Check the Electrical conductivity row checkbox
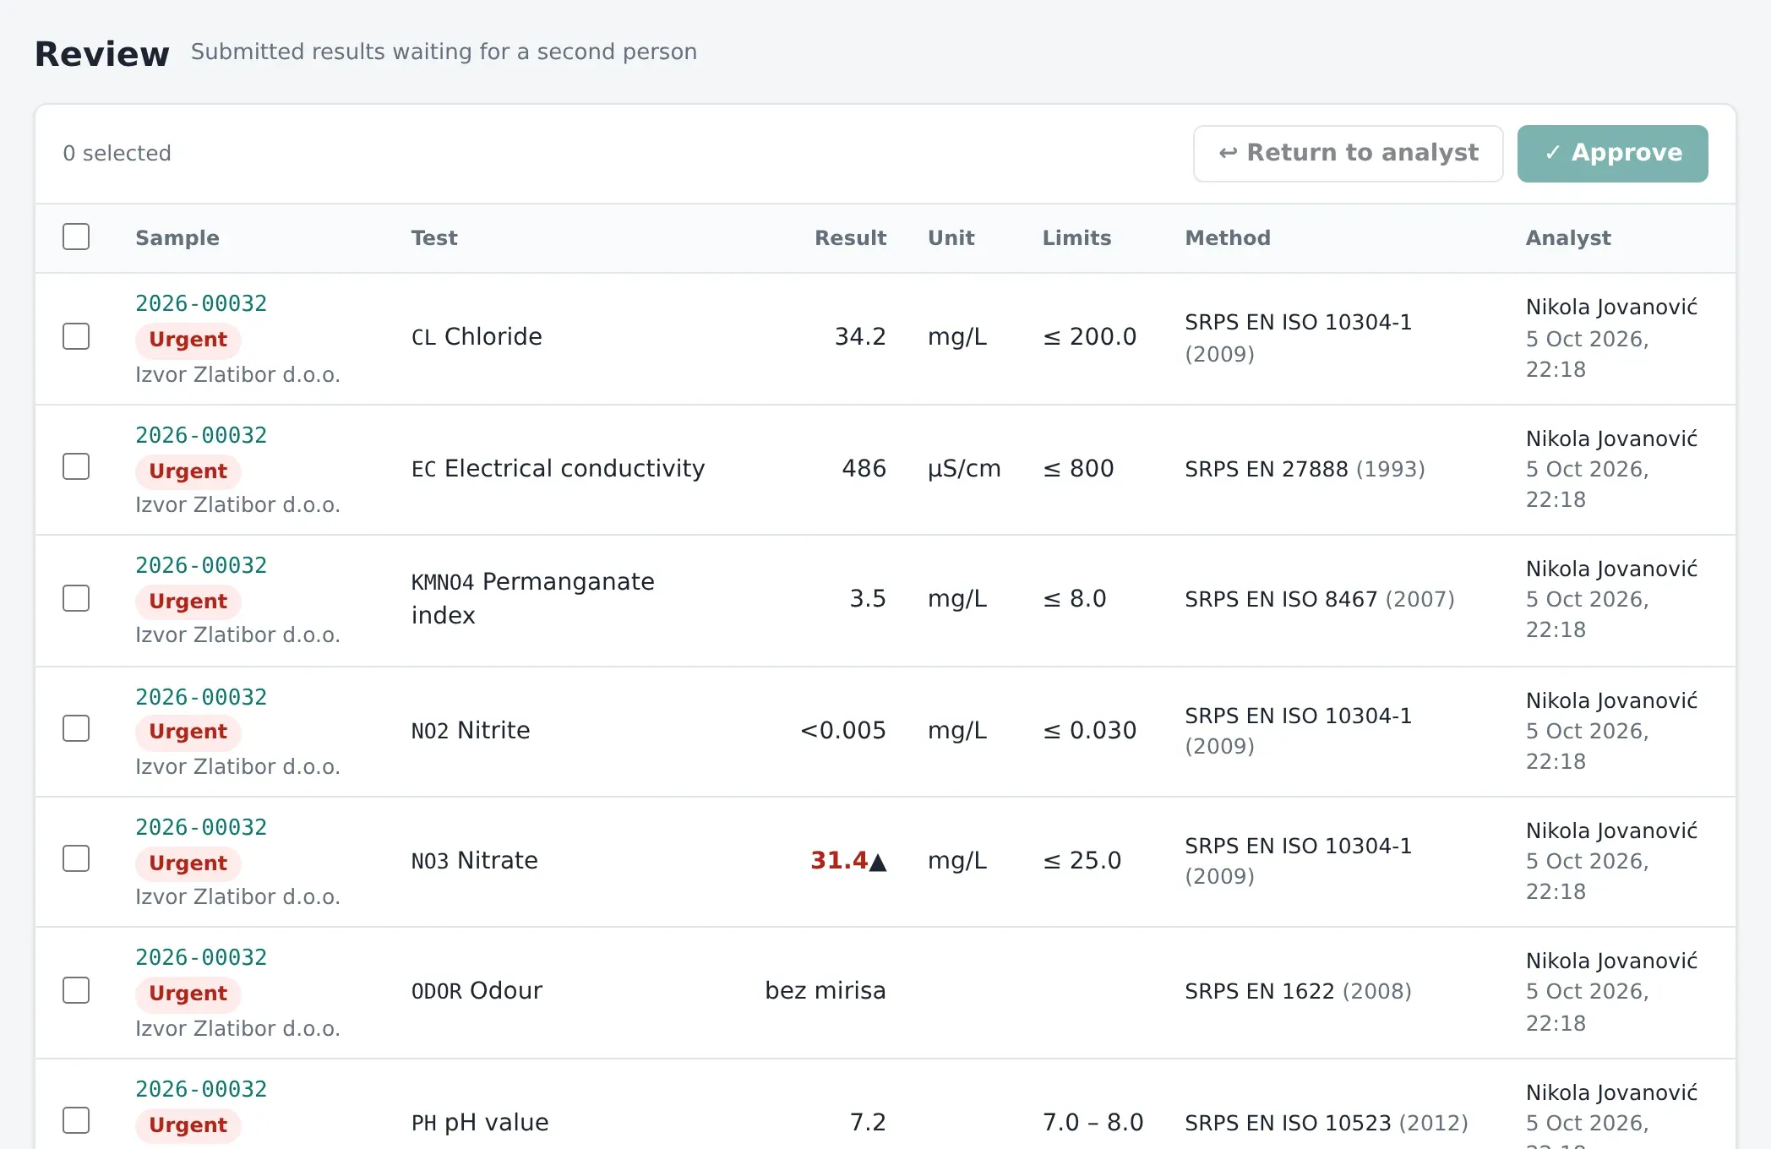 76,466
